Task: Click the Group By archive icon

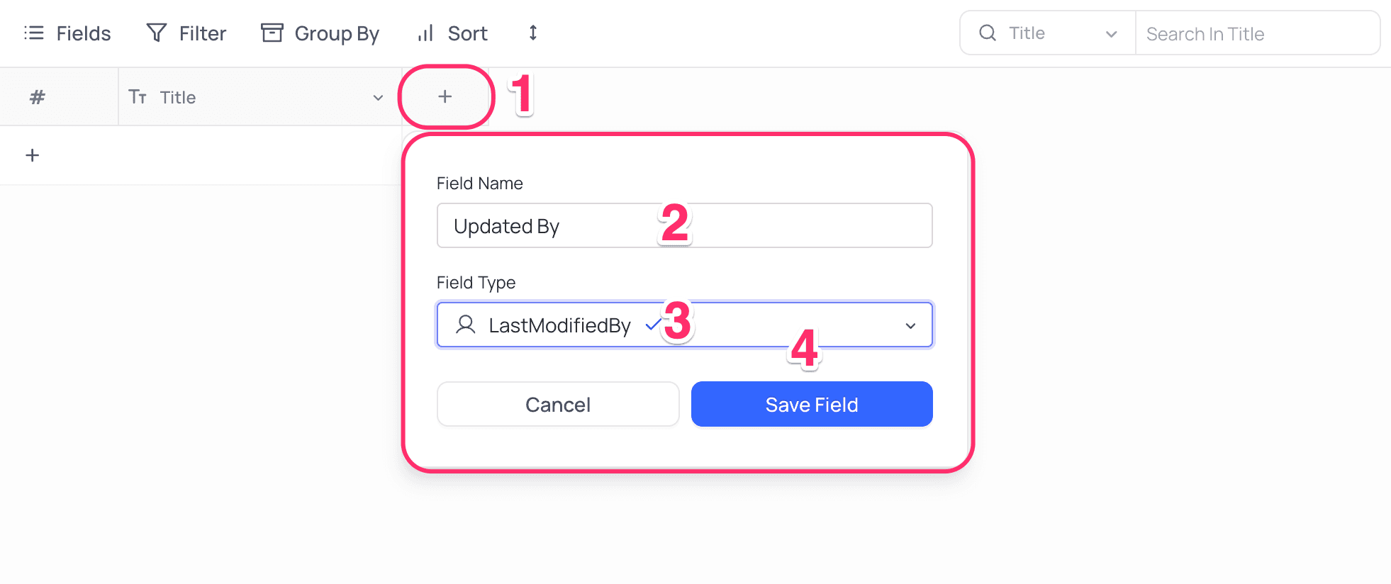Action: coord(272,33)
